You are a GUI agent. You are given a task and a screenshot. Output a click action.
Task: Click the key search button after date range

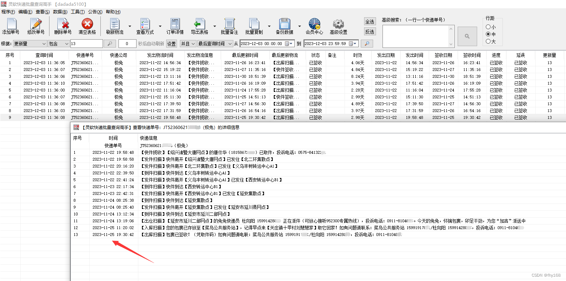click(367, 44)
